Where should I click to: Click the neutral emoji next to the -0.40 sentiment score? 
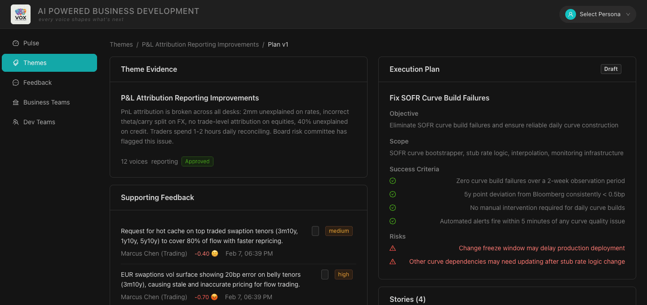(x=214, y=253)
